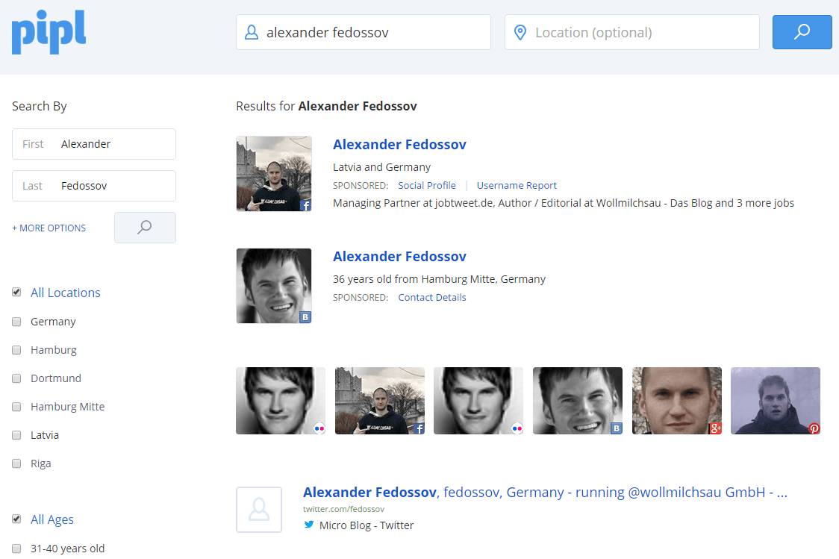Image resolution: width=839 pixels, height=559 pixels.
Task: Click the Google+ badge on thumbnail strip
Action: (x=715, y=428)
